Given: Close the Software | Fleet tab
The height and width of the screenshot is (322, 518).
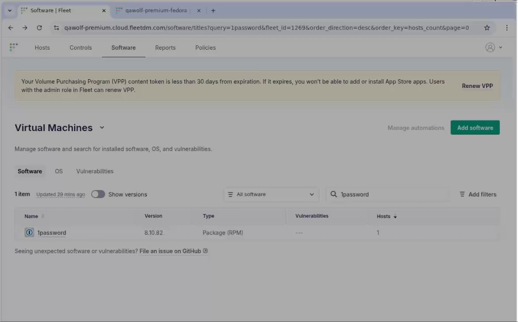Looking at the screenshot, I should pyautogui.click(x=104, y=11).
